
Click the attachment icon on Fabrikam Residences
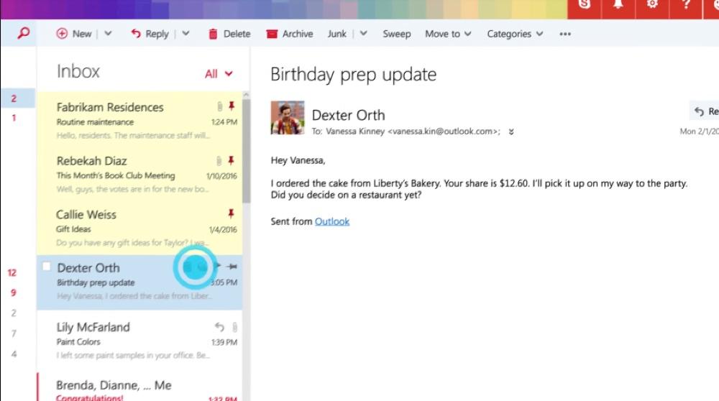click(x=219, y=106)
